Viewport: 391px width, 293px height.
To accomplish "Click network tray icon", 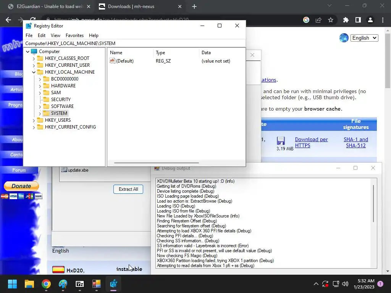I will (x=336, y=284).
